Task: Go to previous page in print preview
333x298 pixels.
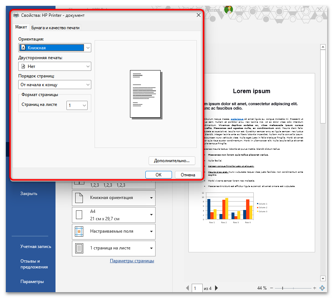Action: [187, 288]
